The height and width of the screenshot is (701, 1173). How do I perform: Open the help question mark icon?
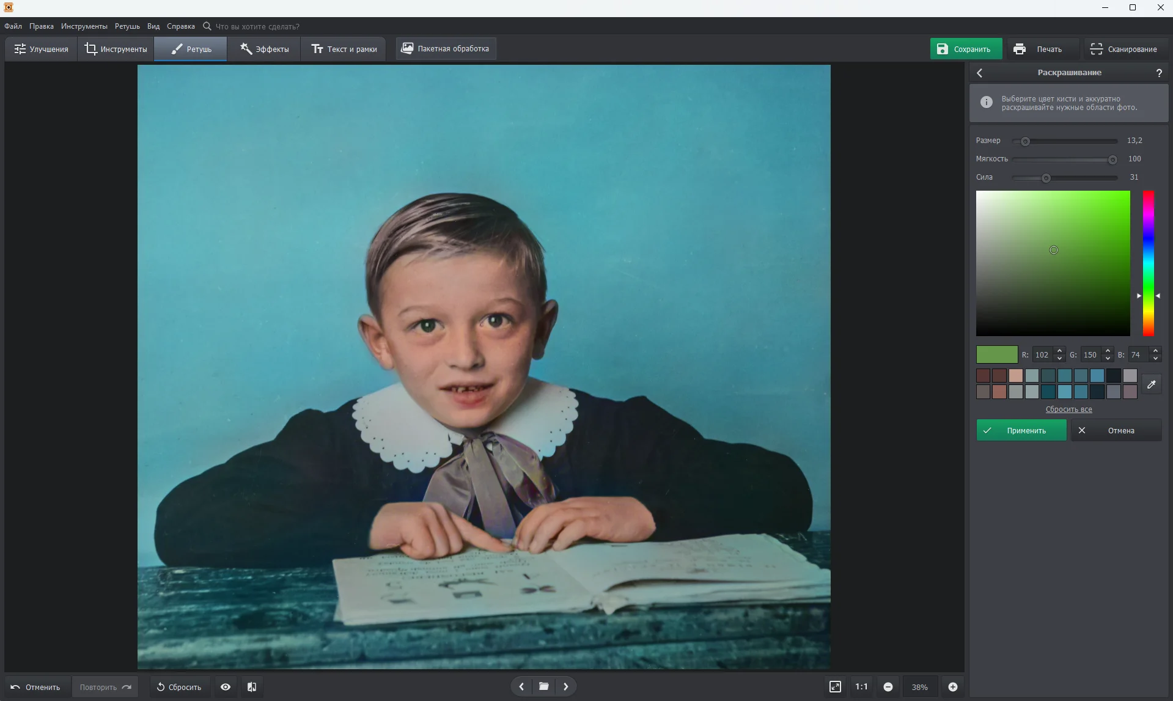point(1159,73)
